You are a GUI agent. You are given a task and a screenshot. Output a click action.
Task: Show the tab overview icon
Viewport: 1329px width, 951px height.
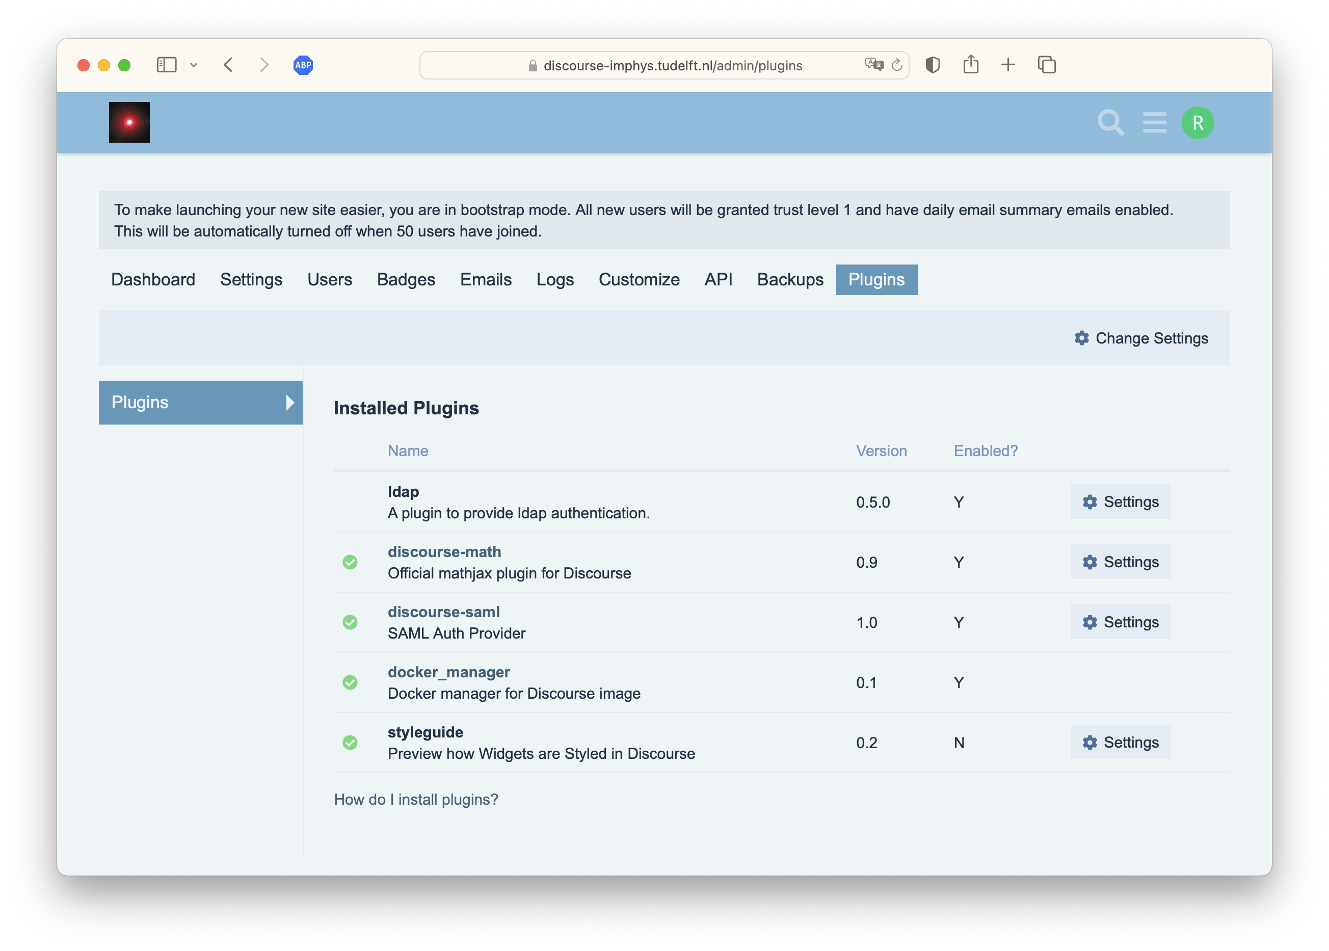pyautogui.click(x=1046, y=65)
